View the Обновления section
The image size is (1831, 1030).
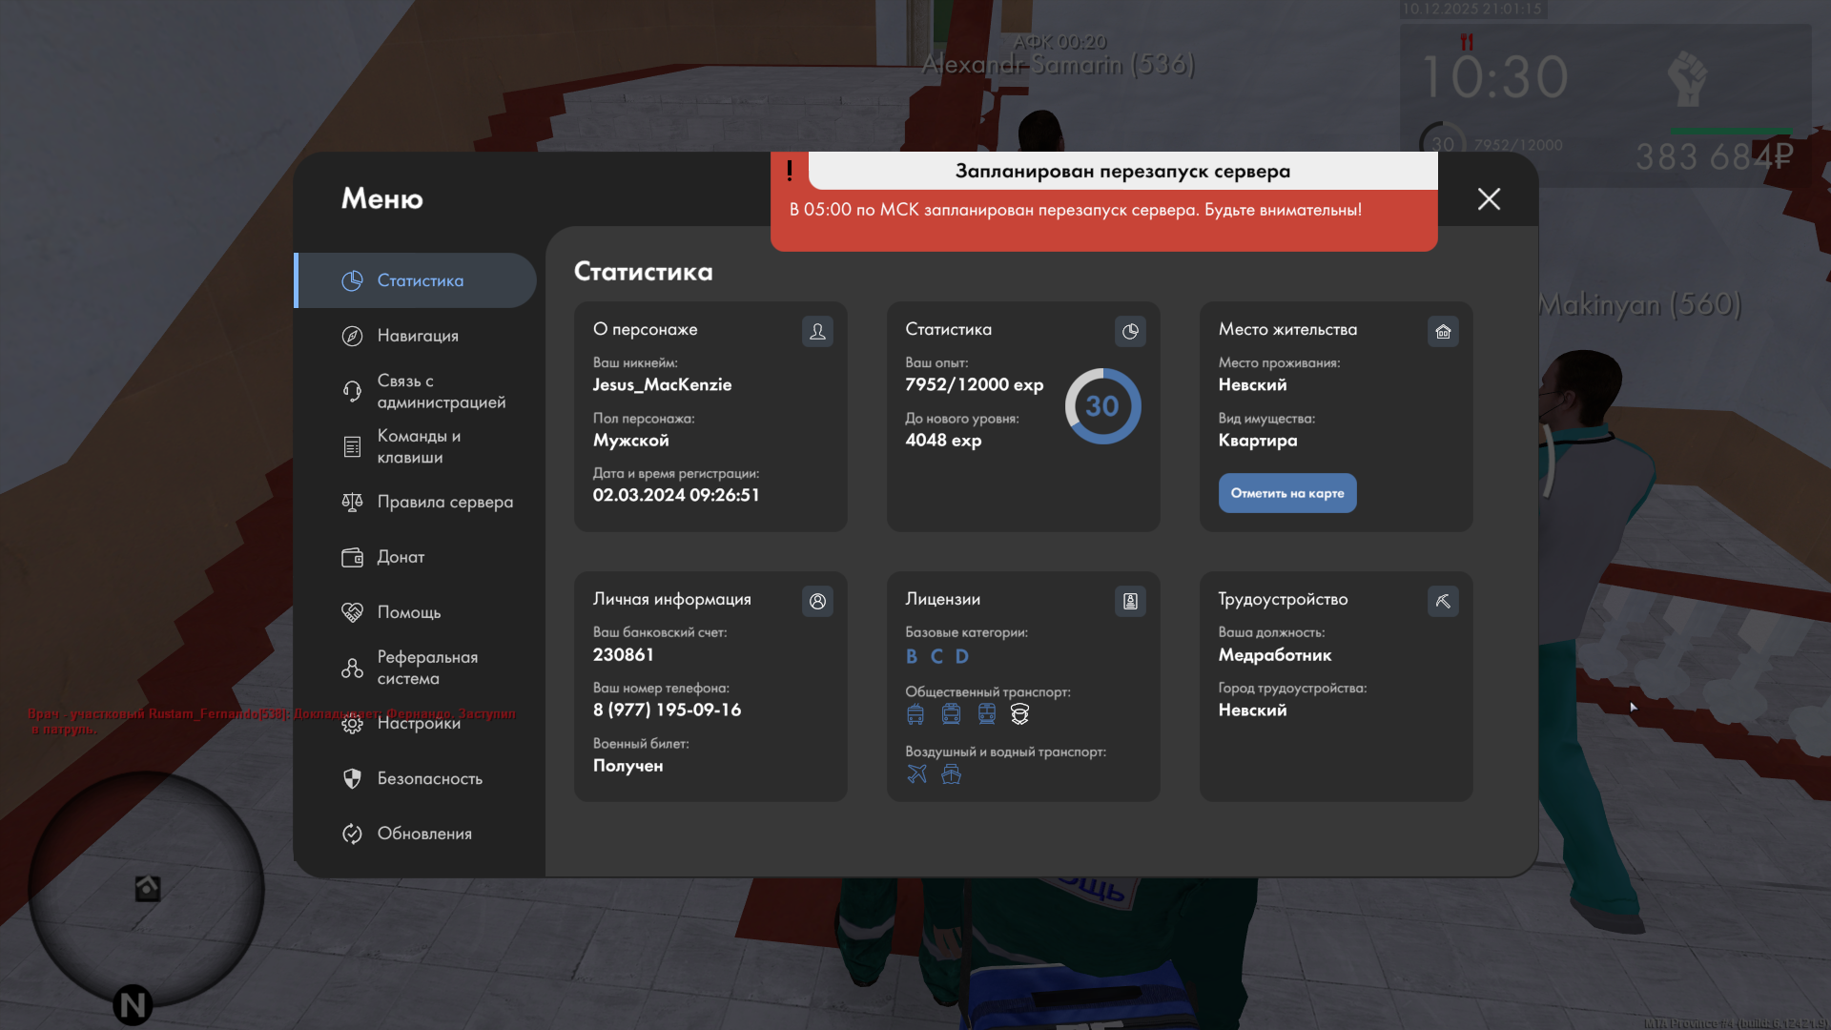pyautogui.click(x=424, y=834)
